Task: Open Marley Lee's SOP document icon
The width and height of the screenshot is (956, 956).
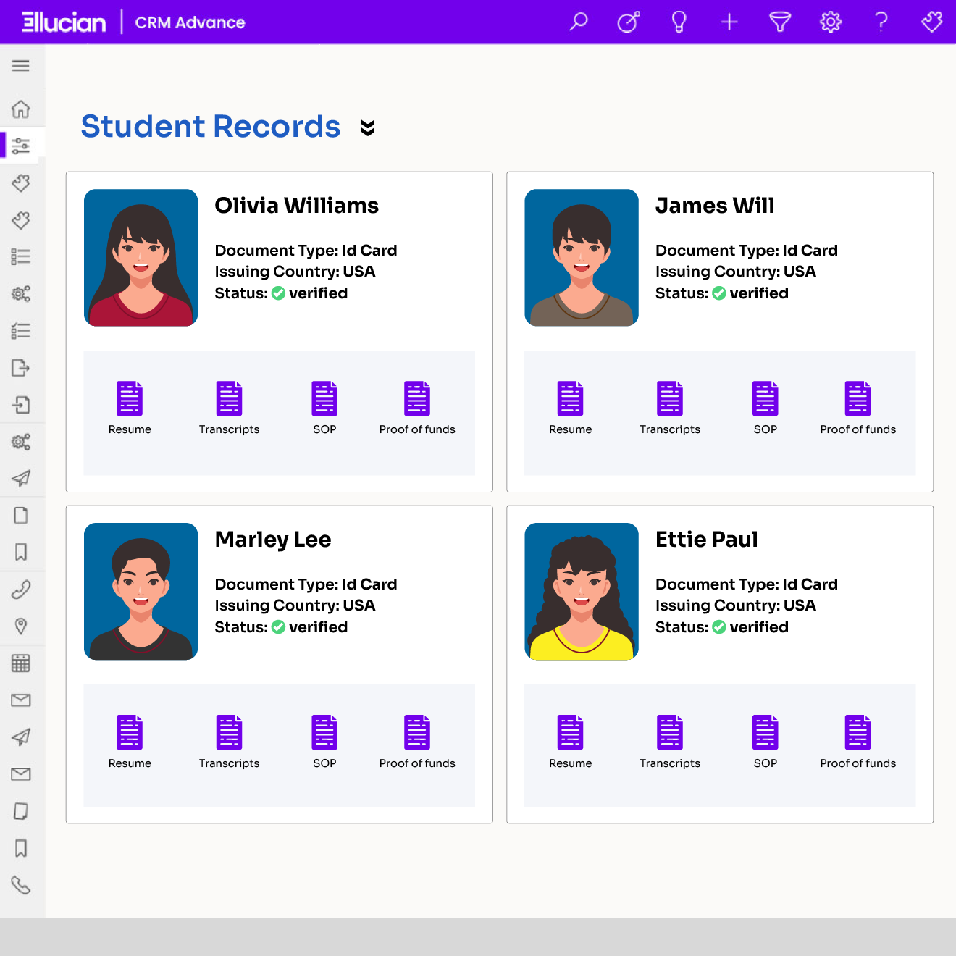Action: [x=324, y=732]
